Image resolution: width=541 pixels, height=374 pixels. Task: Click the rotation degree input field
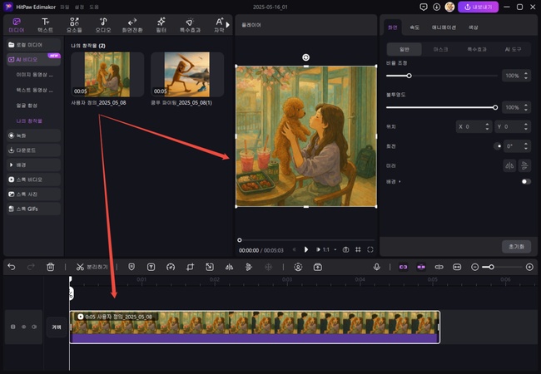coord(517,146)
